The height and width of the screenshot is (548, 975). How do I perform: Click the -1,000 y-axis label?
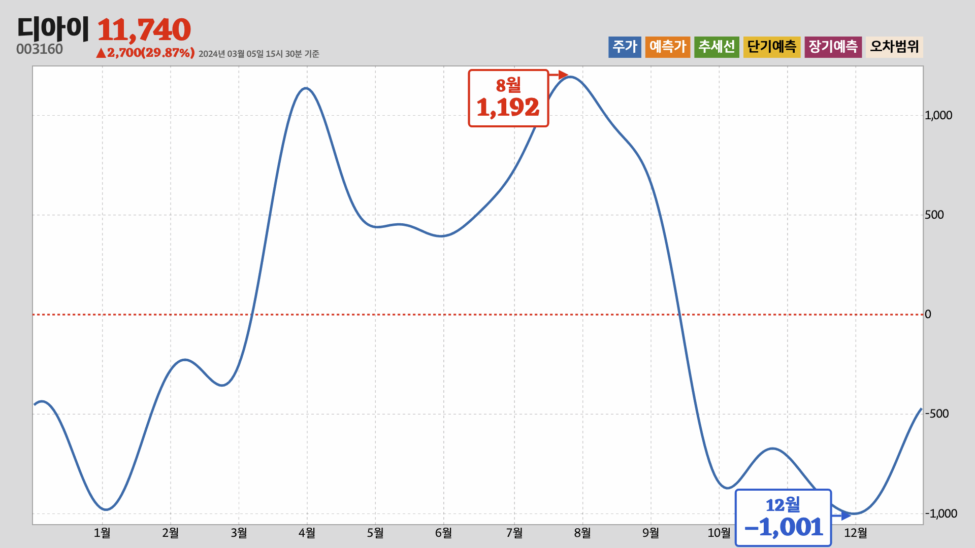(x=941, y=513)
